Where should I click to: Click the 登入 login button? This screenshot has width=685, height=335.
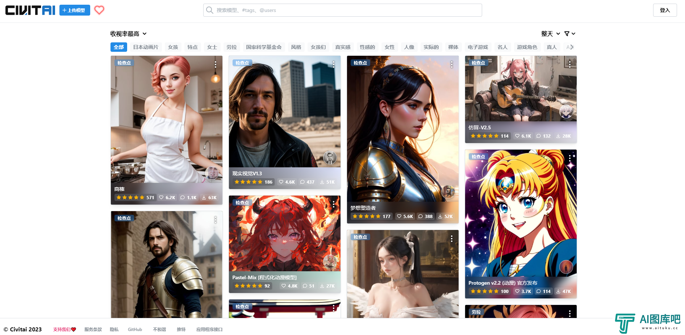tap(665, 10)
